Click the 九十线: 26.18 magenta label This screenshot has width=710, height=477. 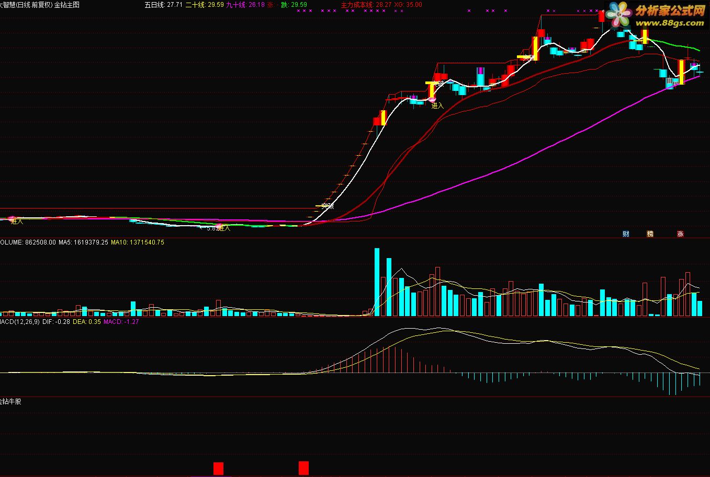(x=245, y=5)
